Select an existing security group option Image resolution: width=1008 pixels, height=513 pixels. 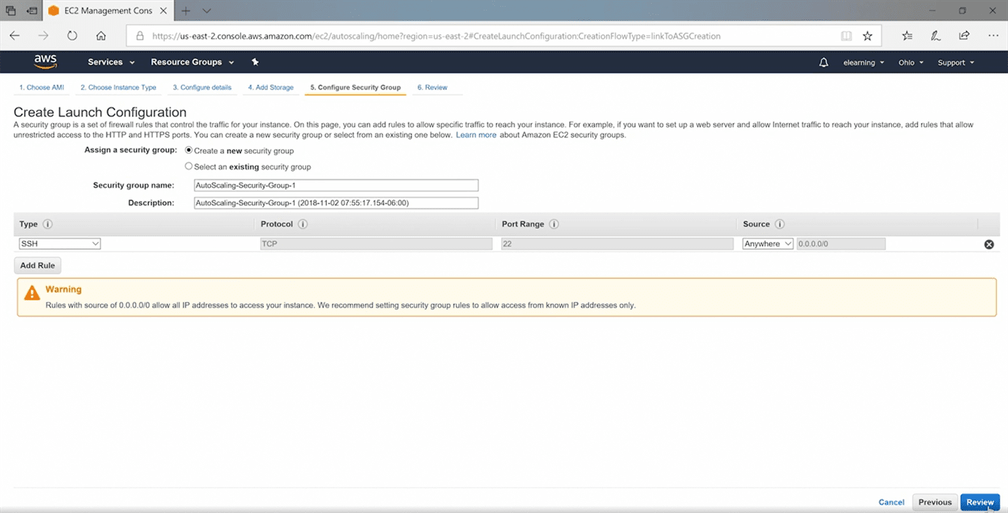(x=189, y=166)
